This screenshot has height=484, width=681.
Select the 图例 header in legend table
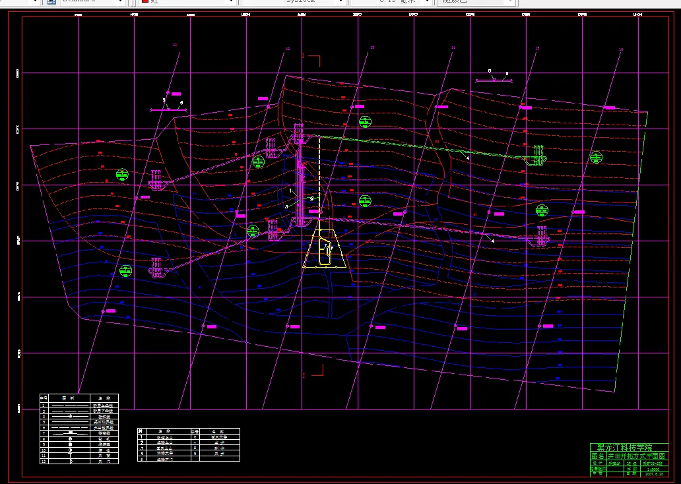[69, 398]
